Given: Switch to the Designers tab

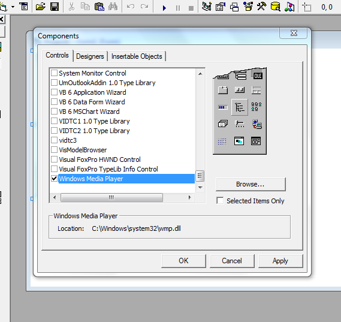Looking at the screenshot, I should tap(90, 56).
